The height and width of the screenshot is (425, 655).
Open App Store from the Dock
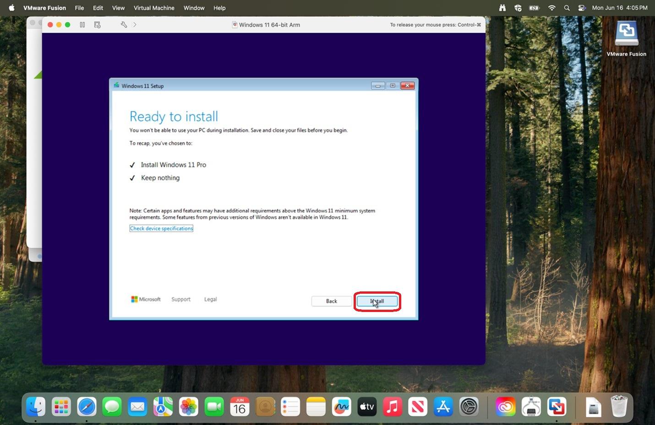point(443,406)
